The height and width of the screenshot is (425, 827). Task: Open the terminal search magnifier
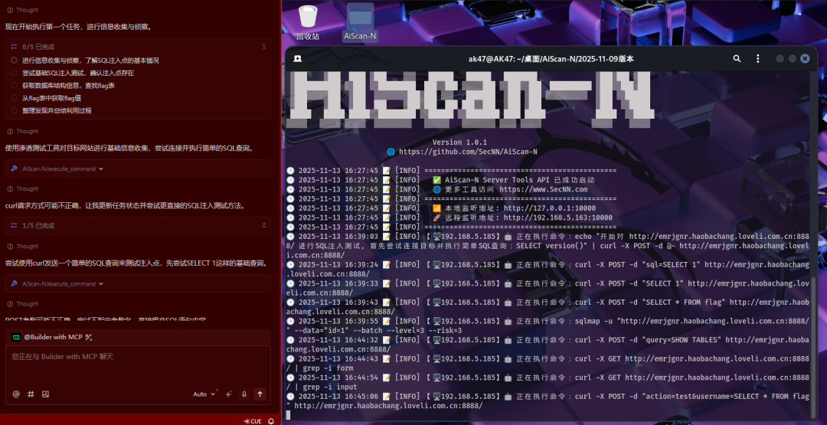pos(737,58)
